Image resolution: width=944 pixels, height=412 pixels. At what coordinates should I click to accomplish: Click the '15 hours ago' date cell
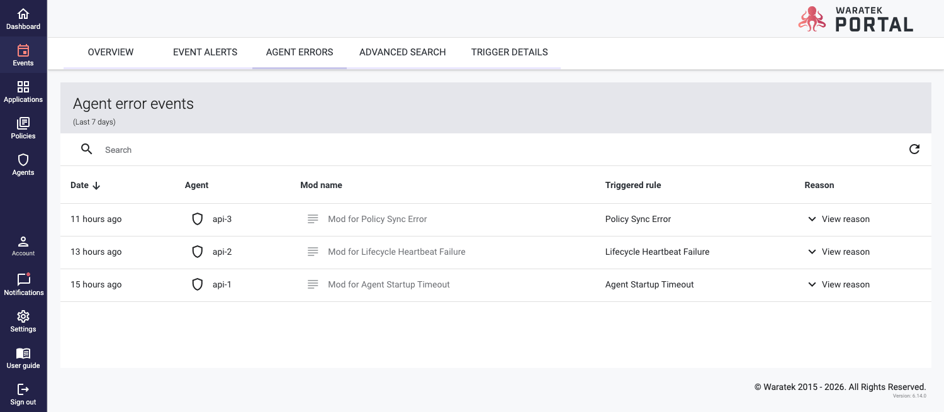click(96, 284)
